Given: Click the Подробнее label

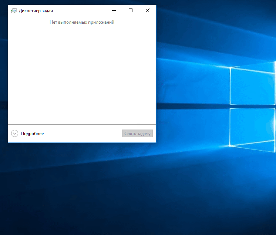Looking at the screenshot, I should coord(32,134).
